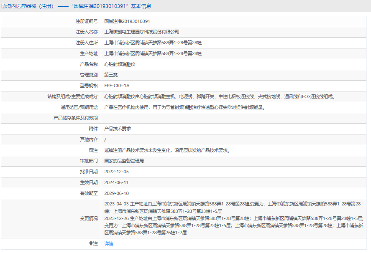Click the 有效期至 label
The width and height of the screenshot is (371, 253).
89,193
